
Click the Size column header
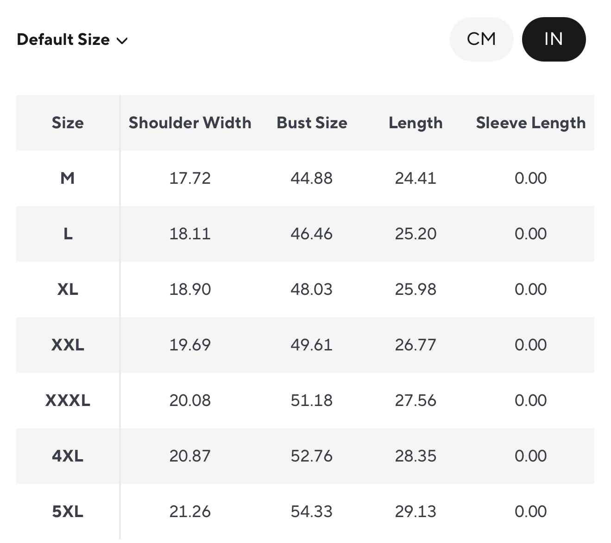tap(68, 123)
